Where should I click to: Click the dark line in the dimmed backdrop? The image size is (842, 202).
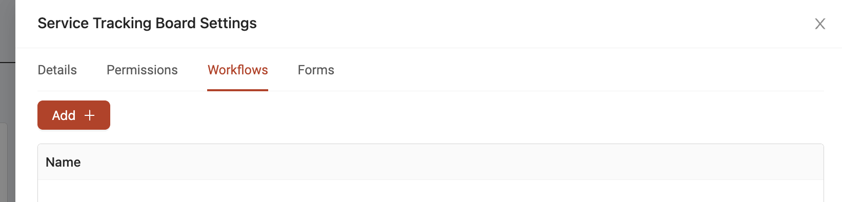point(8,62)
